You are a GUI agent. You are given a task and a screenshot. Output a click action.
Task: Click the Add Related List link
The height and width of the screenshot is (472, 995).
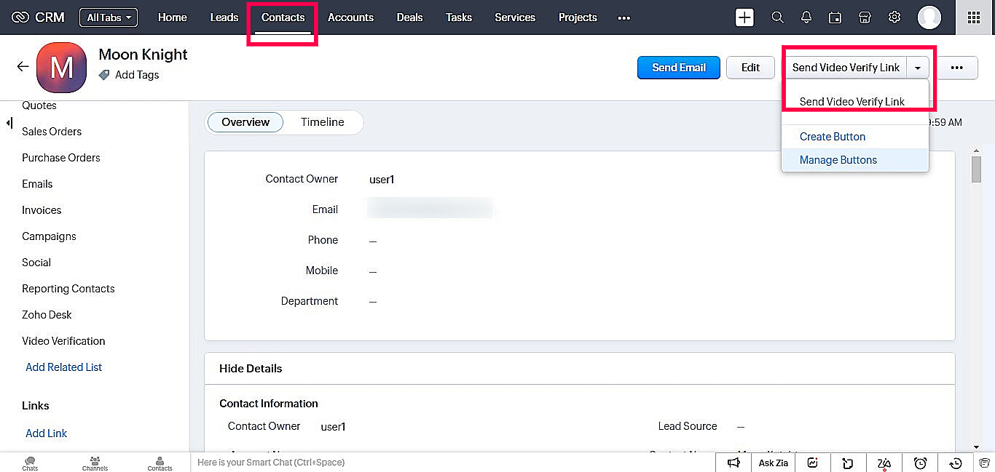click(x=64, y=367)
